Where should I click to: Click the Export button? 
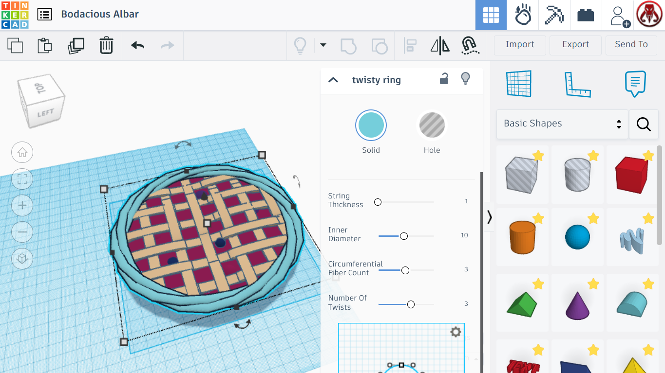[575, 45]
